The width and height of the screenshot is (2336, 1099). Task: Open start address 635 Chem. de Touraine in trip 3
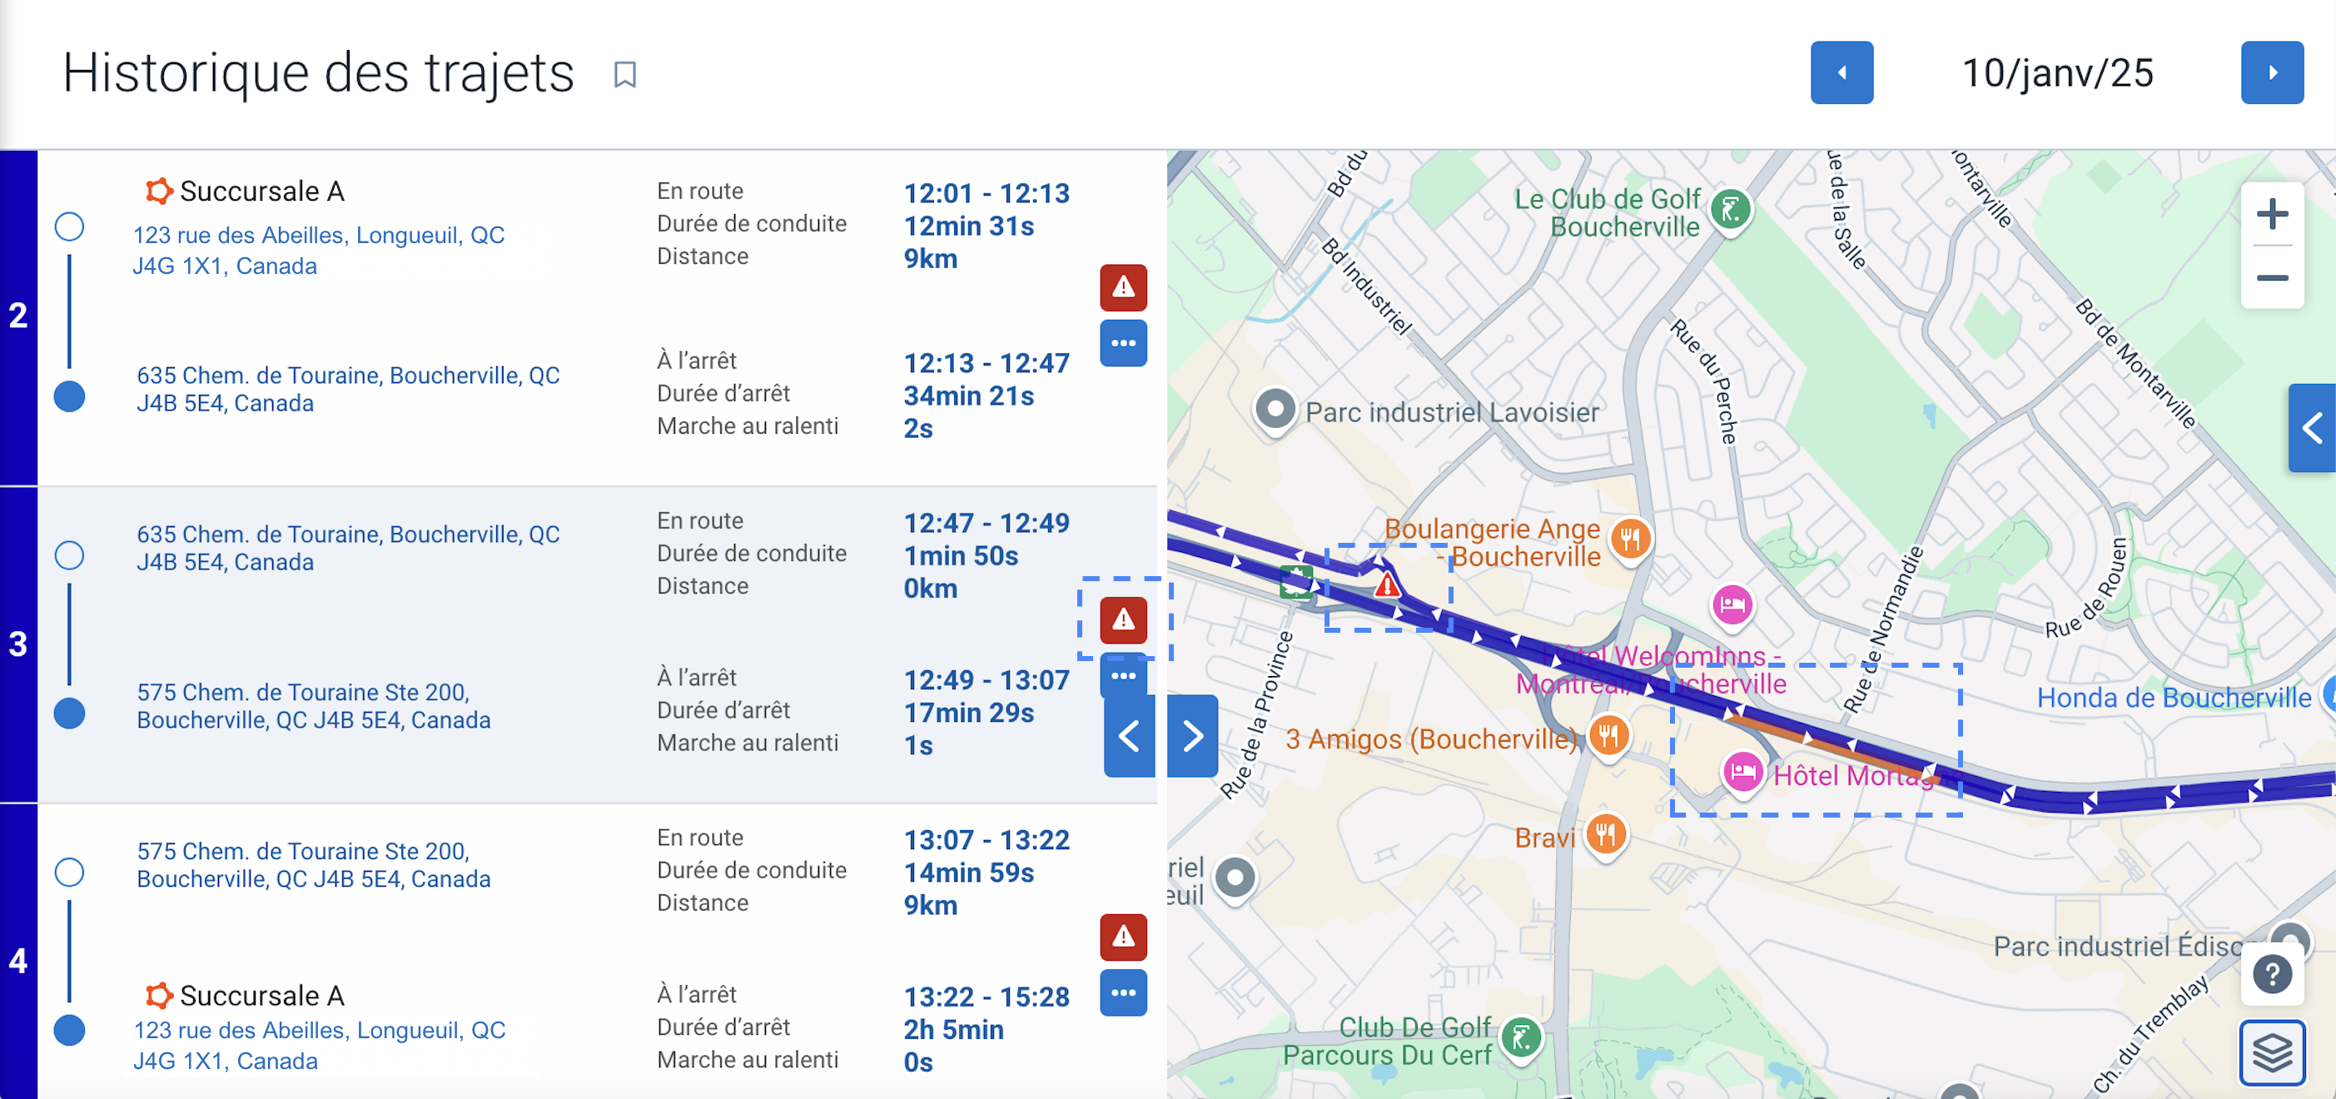coord(348,548)
